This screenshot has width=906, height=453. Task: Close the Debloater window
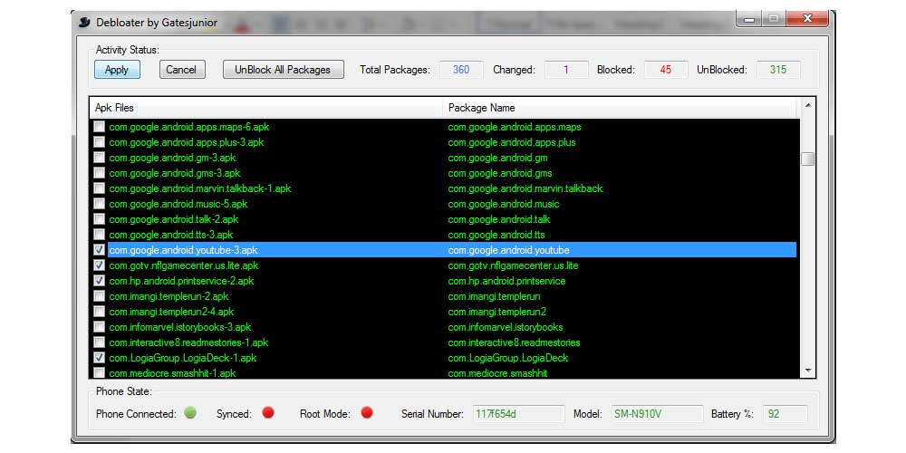tap(807, 19)
